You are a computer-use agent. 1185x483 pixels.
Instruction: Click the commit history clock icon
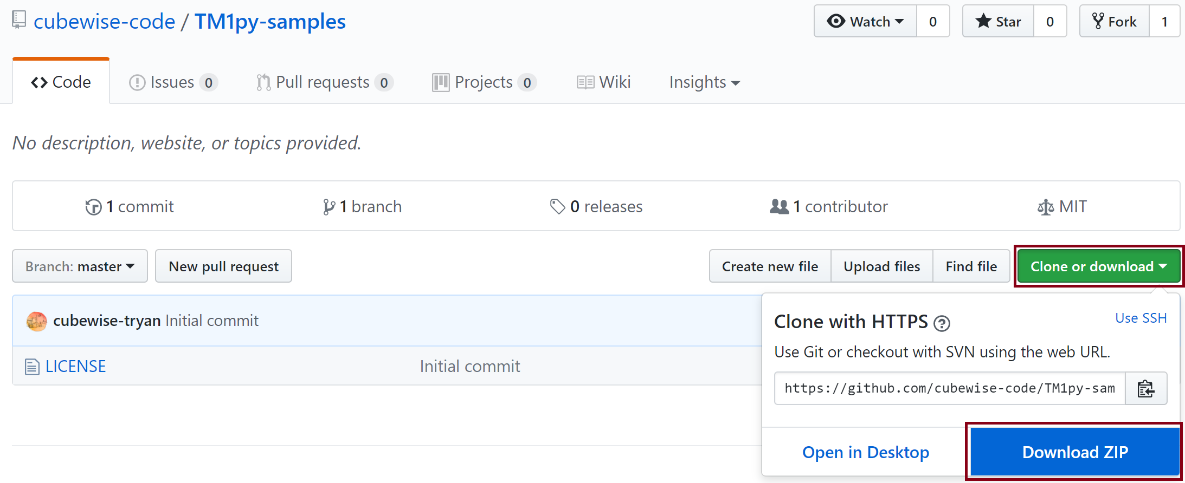point(93,207)
